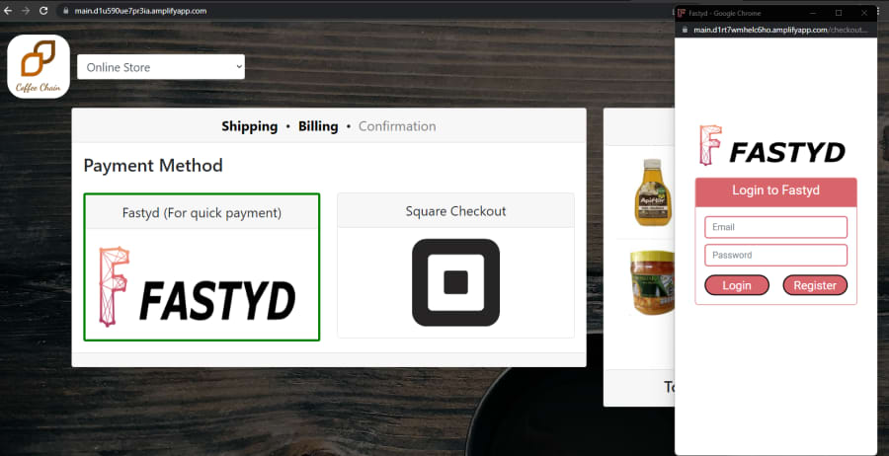This screenshot has width=889, height=456.
Task: Go to the Shipping step
Action: coord(250,126)
